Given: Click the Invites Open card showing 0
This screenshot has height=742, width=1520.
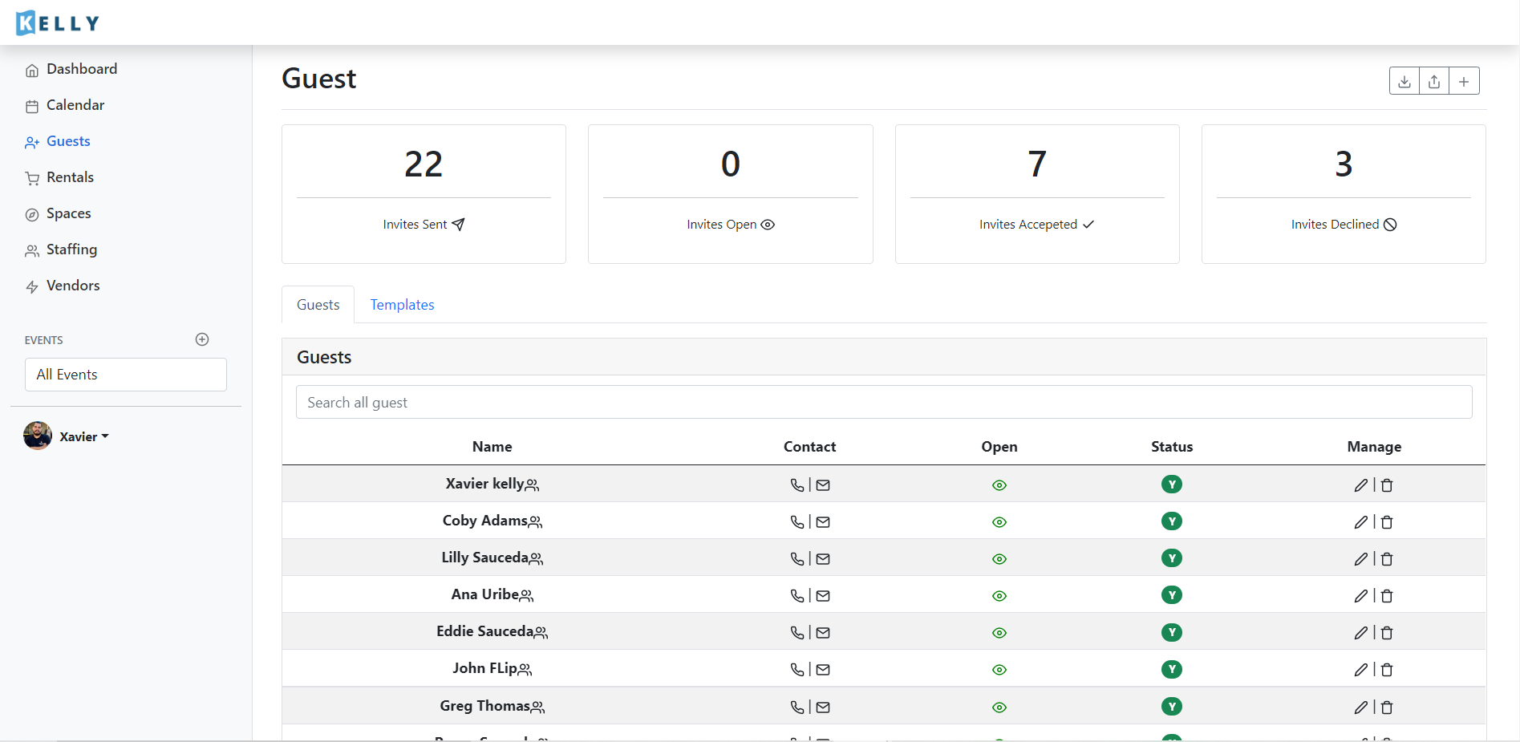Looking at the screenshot, I should (731, 194).
